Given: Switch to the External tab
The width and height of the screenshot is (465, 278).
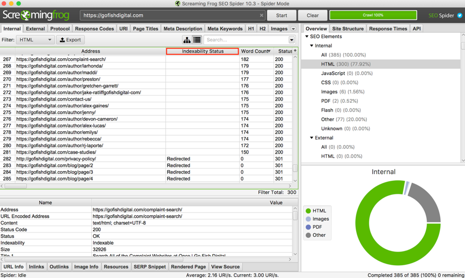Looking at the screenshot, I should pyautogui.click(x=36, y=29).
